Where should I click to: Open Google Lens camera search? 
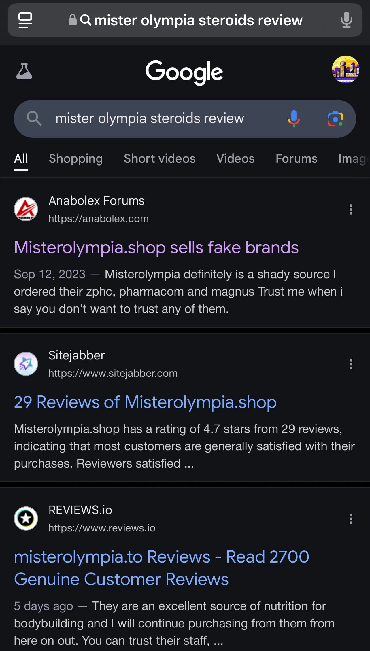[x=335, y=119]
